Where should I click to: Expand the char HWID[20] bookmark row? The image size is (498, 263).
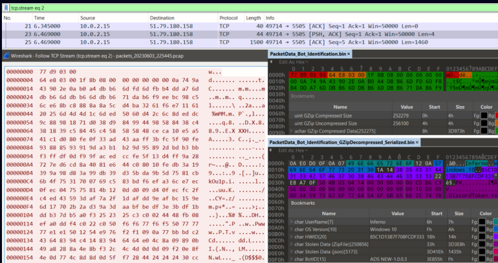(292, 237)
